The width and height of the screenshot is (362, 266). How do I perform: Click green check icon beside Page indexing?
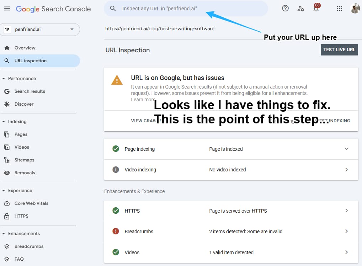coord(116,149)
